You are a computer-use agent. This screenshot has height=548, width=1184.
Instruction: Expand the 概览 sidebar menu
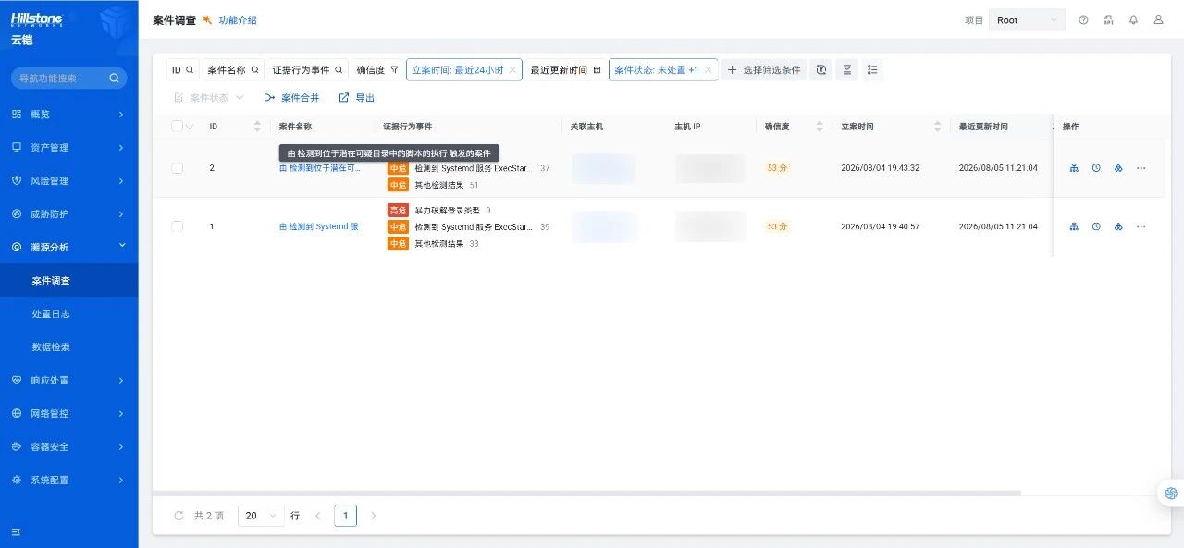[x=68, y=114]
